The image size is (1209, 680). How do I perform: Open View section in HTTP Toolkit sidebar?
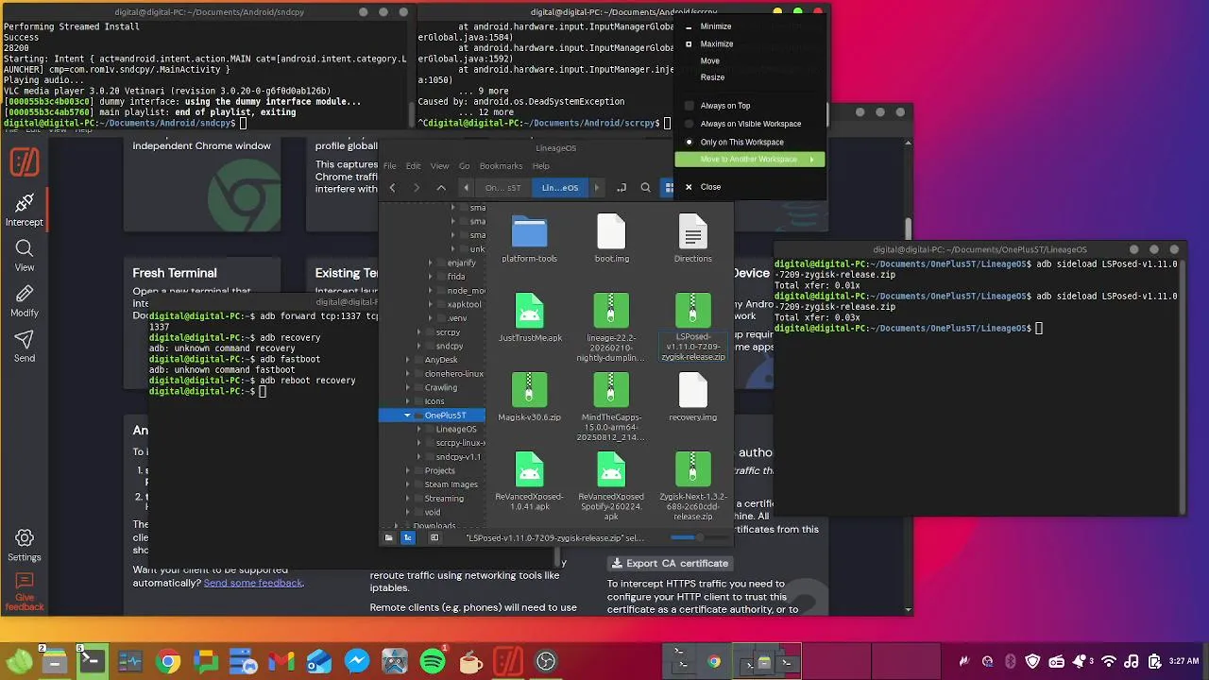pos(25,255)
